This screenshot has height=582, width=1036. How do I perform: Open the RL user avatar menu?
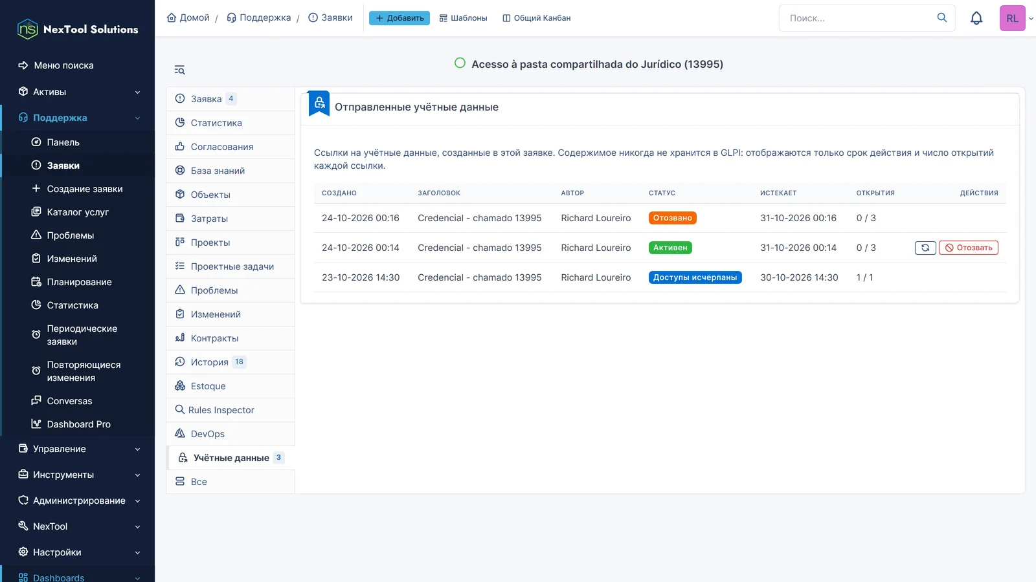1012,18
